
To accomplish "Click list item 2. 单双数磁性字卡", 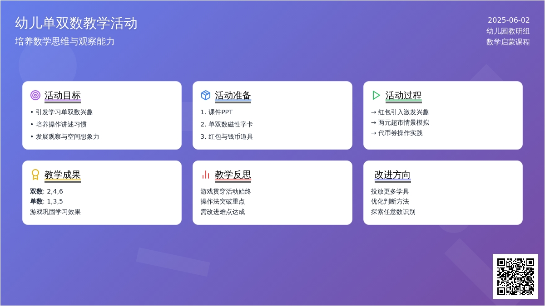I will 227,124.
